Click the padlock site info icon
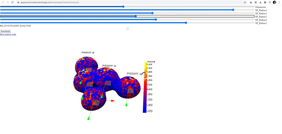 click(18, 2)
